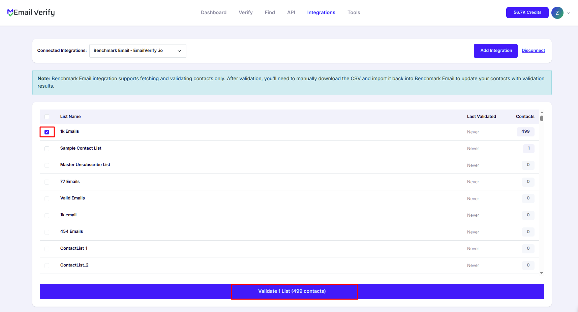Click the list scrollbar down arrow
This screenshot has width=578, height=312.
pos(542,273)
